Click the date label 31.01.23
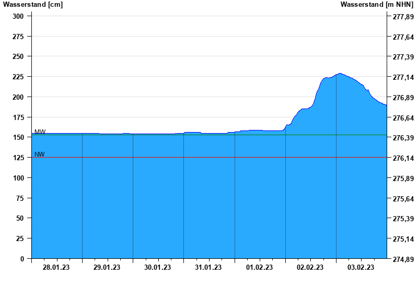 [x=208, y=267]
